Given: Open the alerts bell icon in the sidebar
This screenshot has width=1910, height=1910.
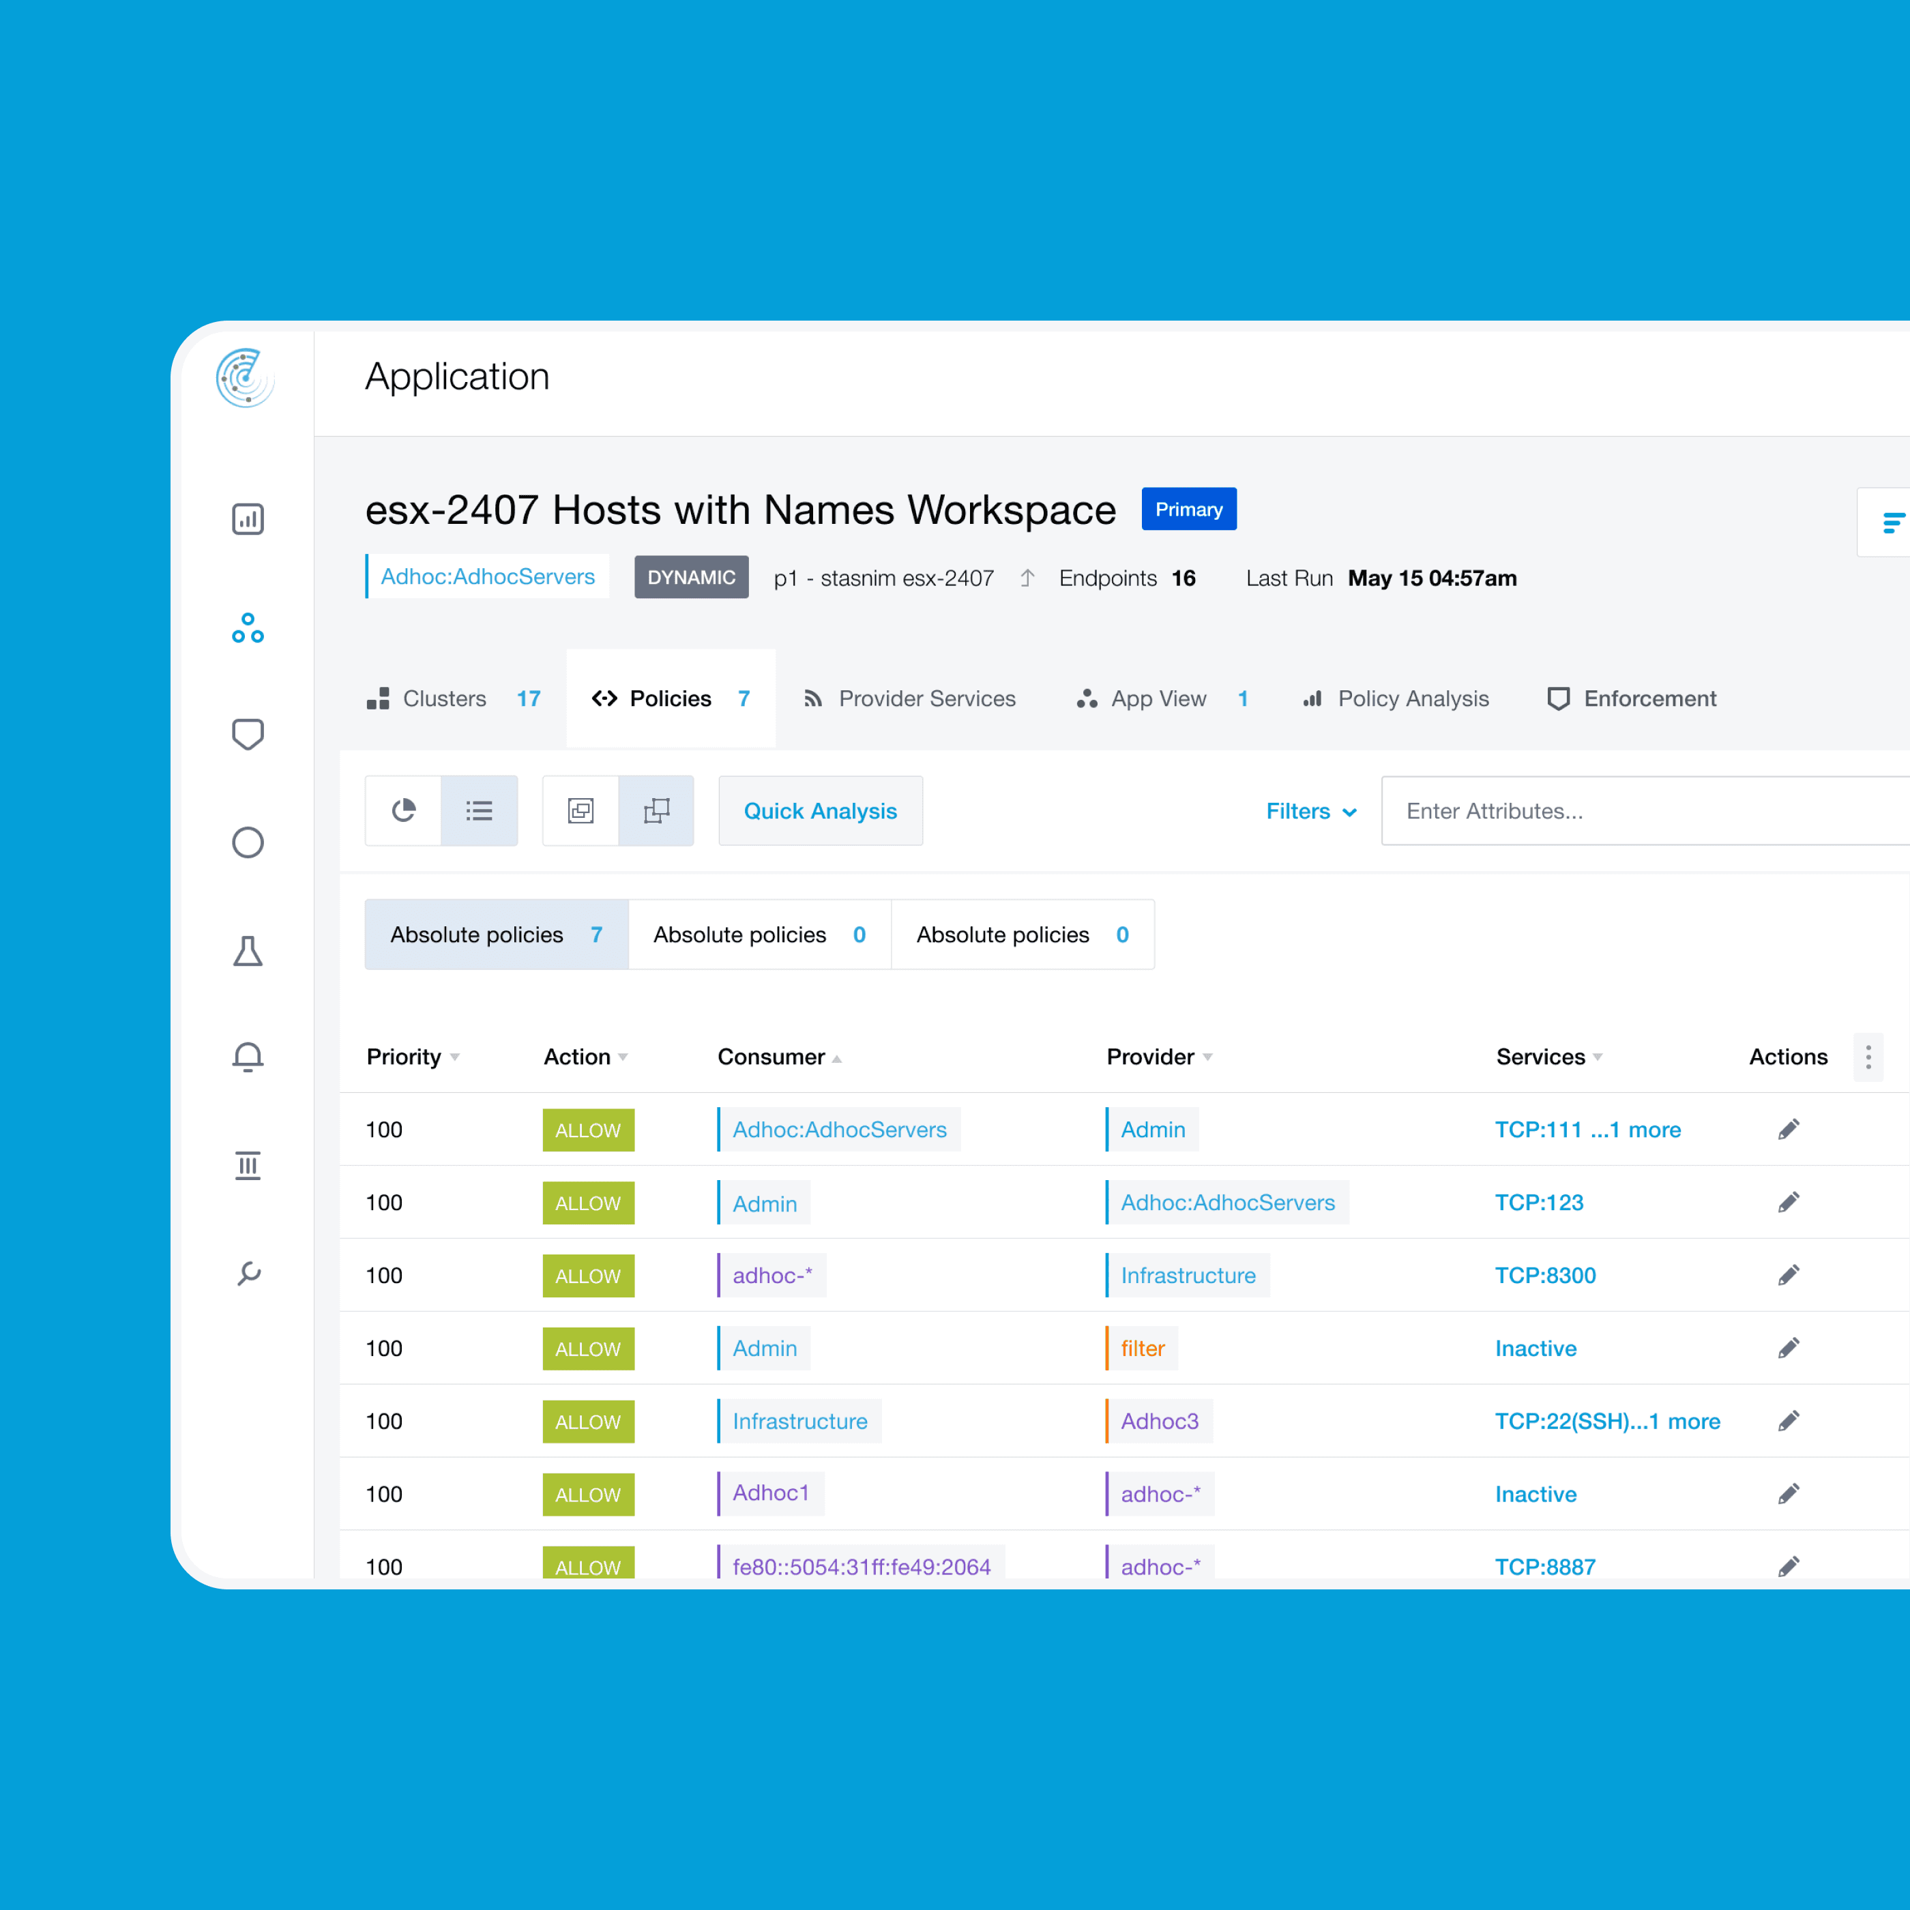Looking at the screenshot, I should pos(247,1057).
